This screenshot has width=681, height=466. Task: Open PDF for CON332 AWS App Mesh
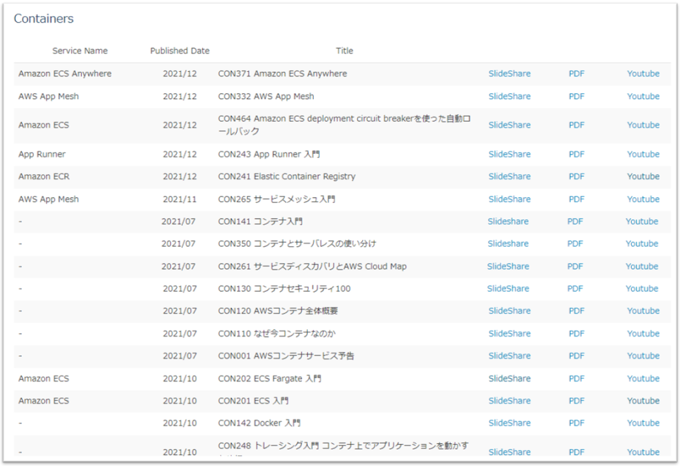coord(577,96)
